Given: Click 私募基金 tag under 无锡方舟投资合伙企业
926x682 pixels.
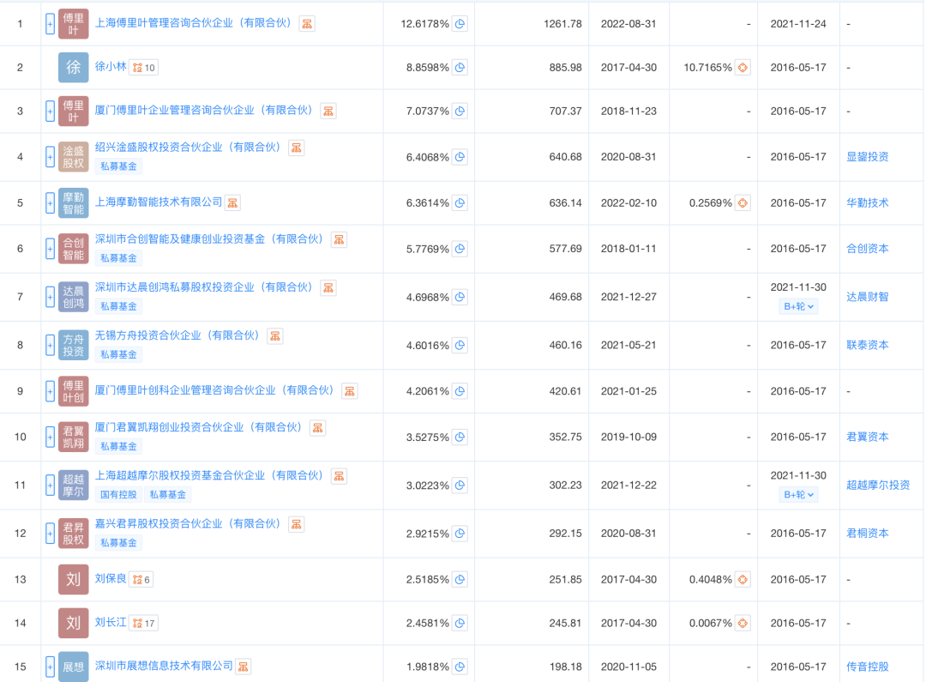Looking at the screenshot, I should [118, 354].
